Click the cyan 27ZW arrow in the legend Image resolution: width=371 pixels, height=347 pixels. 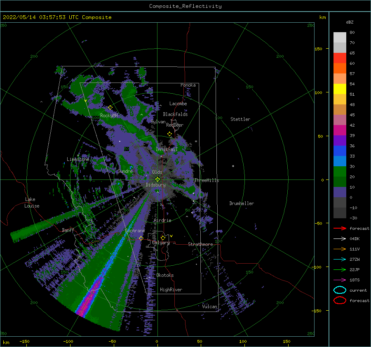[x=340, y=260]
